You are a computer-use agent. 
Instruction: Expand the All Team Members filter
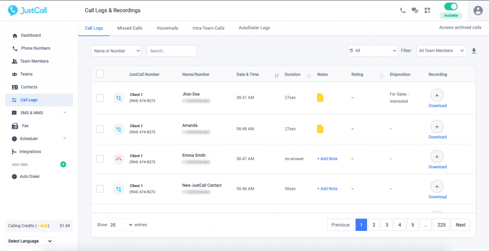point(441,51)
